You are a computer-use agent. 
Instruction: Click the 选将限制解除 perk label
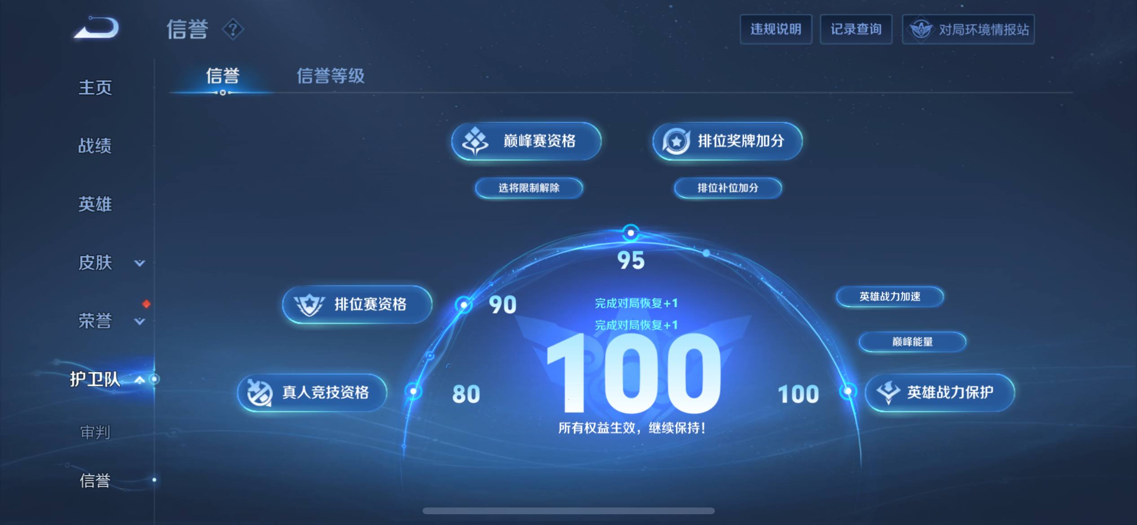(x=529, y=188)
